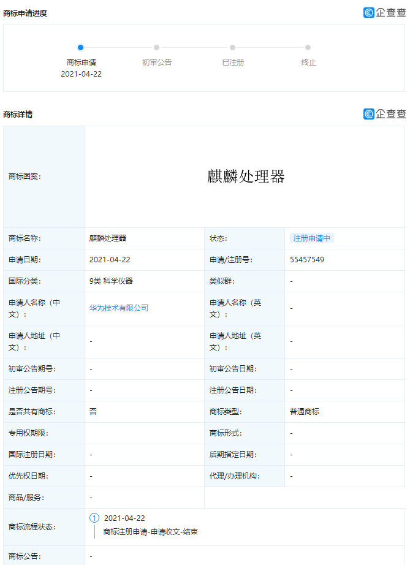The width and height of the screenshot is (410, 565).
Task: Click the 9类 科学仪器 classification value
Action: point(111,281)
